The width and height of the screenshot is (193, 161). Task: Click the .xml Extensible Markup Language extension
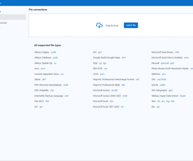point(67,96)
